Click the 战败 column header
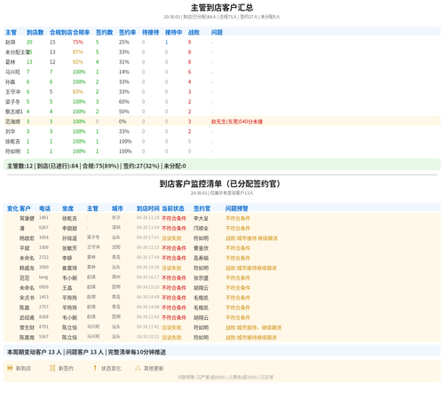This screenshot has height=397, width=444. [194, 32]
